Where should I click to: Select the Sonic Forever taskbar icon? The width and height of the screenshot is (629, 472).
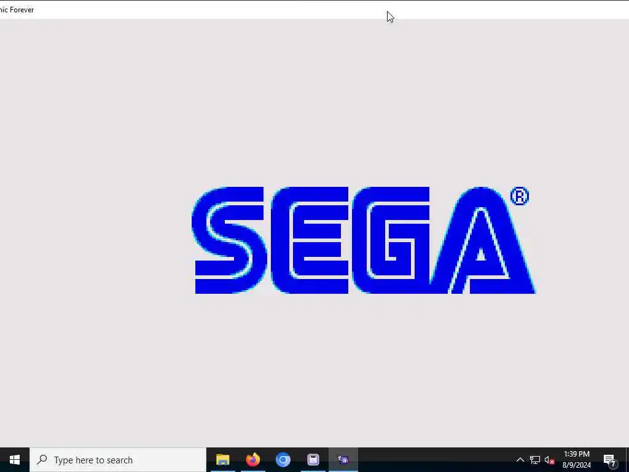343,460
